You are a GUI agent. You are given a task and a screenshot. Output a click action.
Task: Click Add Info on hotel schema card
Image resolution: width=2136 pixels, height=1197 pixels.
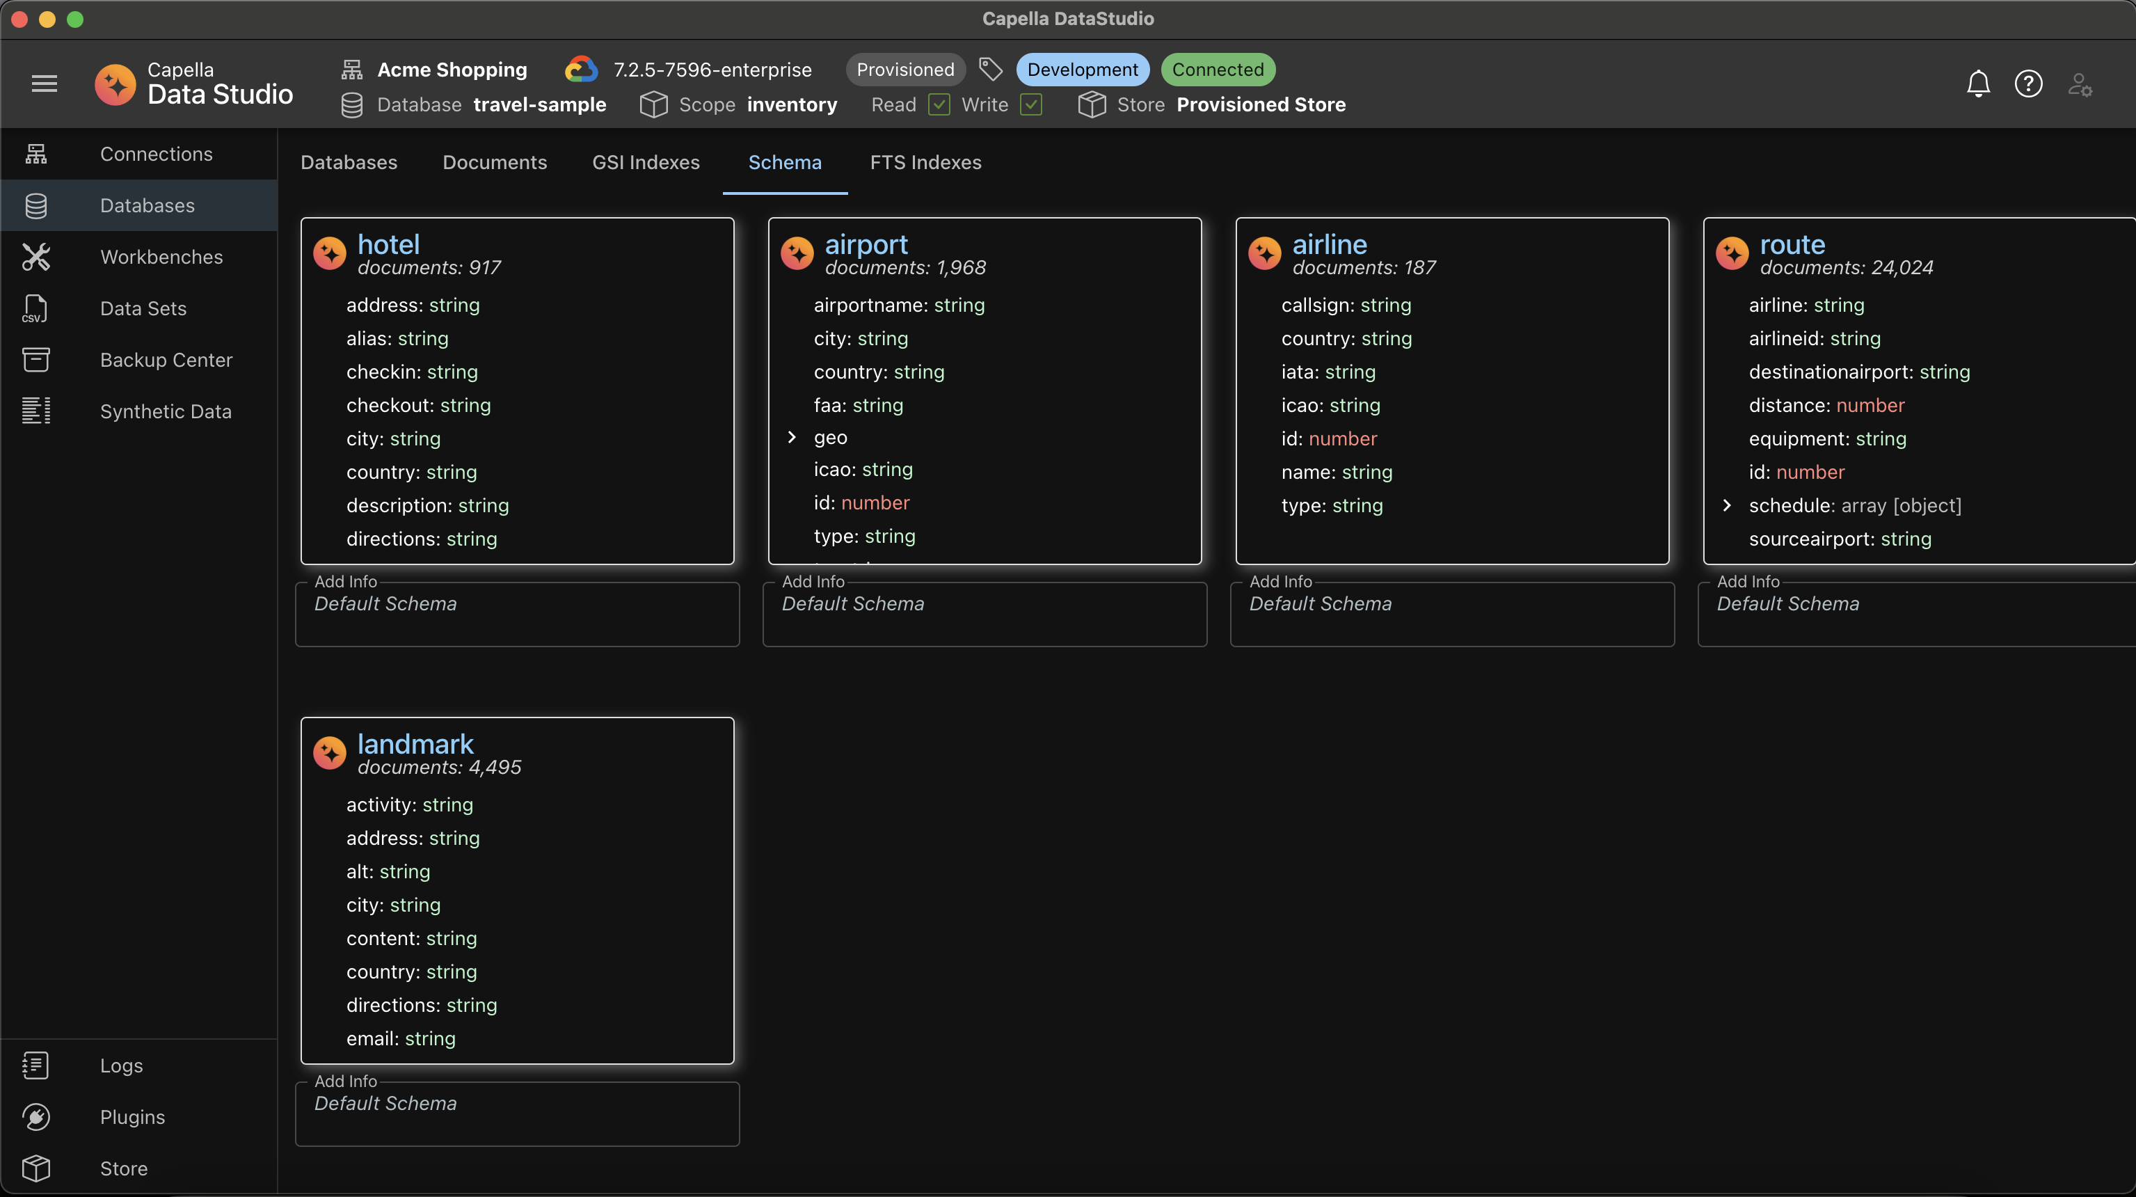pyautogui.click(x=345, y=581)
